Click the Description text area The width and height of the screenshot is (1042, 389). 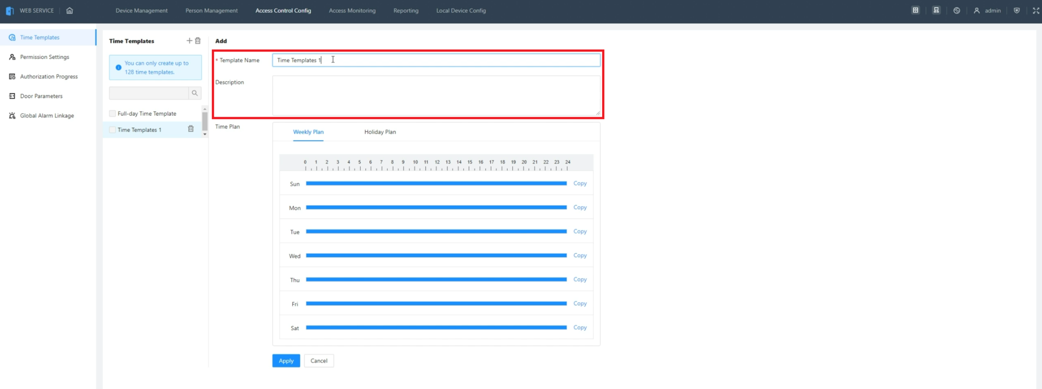coord(436,95)
